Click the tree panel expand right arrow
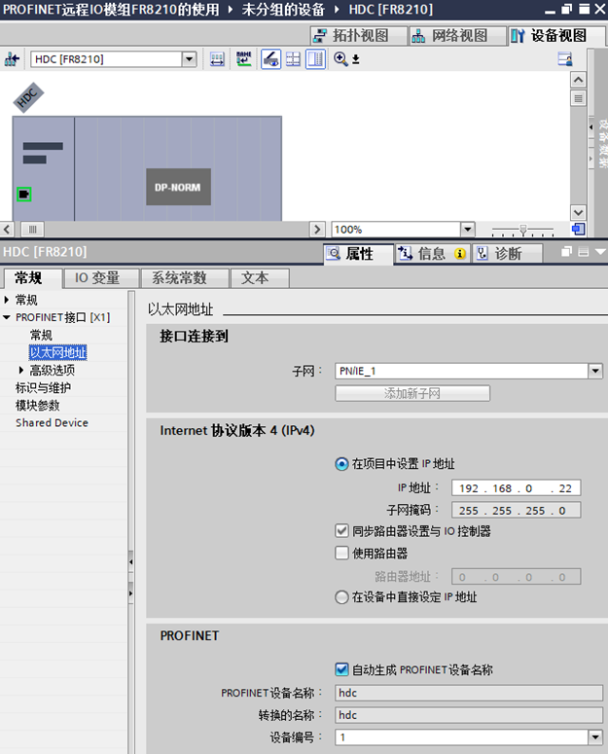Viewport: 608px width, 754px height. click(x=130, y=593)
